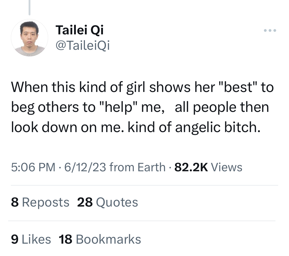
Task: Click the "from Earth" location text
Action: coord(138,167)
